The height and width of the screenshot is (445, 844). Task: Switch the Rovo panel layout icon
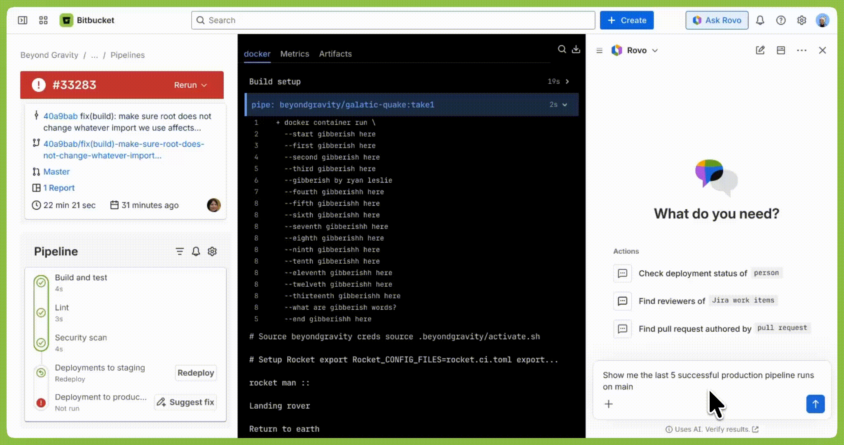(x=781, y=50)
